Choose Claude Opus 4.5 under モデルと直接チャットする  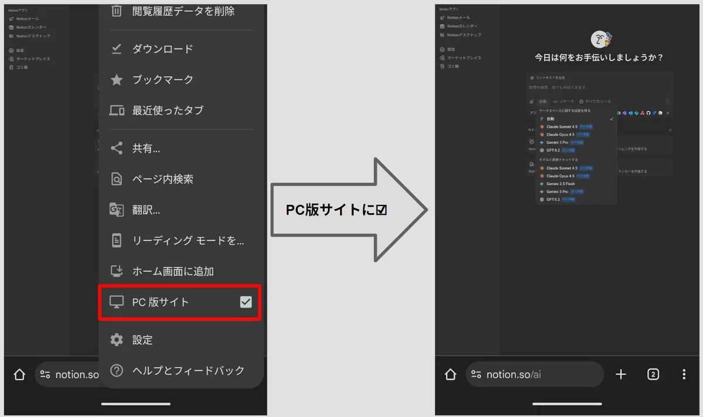[x=576, y=176]
